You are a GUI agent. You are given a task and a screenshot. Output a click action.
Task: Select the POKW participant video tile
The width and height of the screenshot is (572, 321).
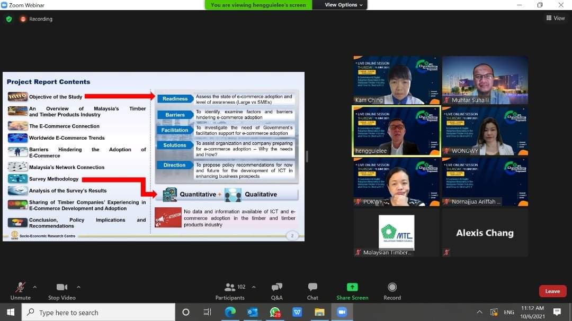pos(397,182)
